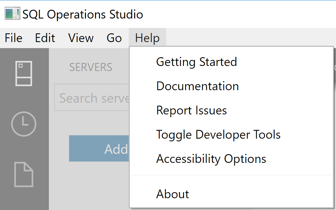Click Toggle Developer Tools
The height and width of the screenshot is (210, 336).
click(x=218, y=135)
